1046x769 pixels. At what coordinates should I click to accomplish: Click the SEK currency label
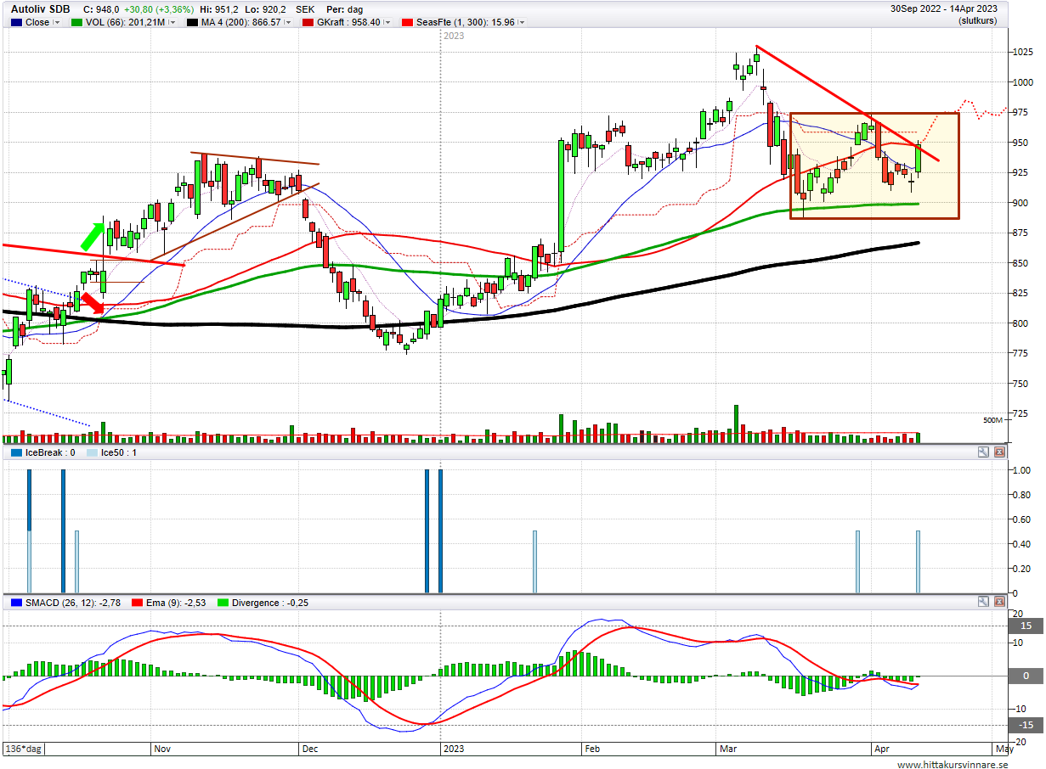tap(306, 9)
